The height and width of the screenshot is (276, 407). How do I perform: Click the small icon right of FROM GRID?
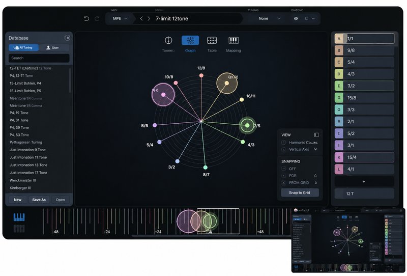315,183
